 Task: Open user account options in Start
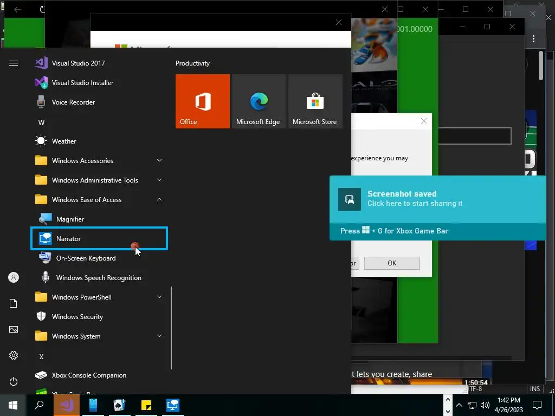click(14, 277)
